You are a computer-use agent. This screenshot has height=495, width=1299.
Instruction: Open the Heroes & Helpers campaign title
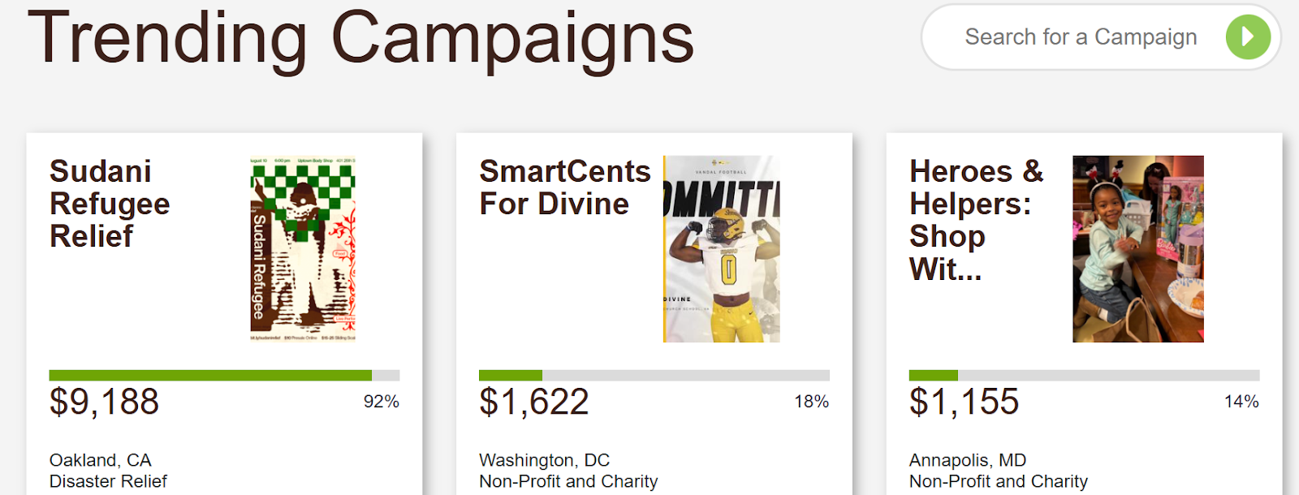976,220
